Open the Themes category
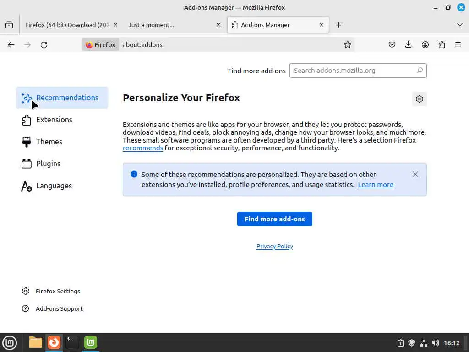 (62, 142)
